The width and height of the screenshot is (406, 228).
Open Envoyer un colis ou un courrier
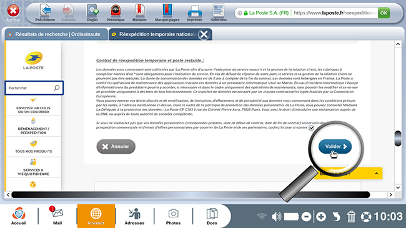coord(33,106)
